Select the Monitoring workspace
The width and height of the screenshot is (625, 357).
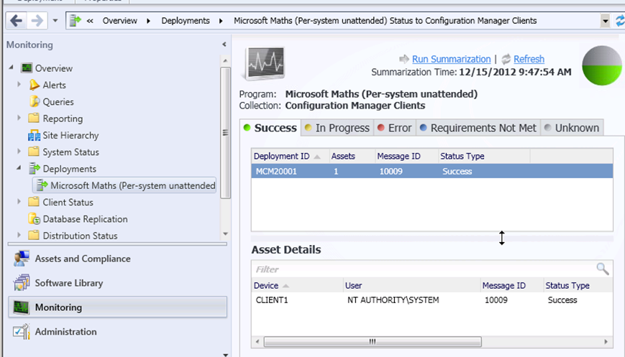tap(117, 307)
